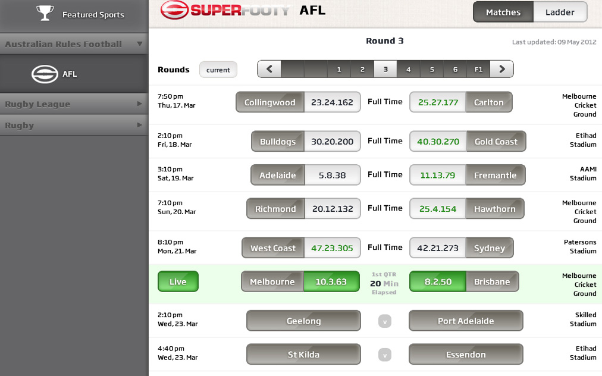This screenshot has height=376, width=602.
Task: Select round 3
Action: (385, 69)
